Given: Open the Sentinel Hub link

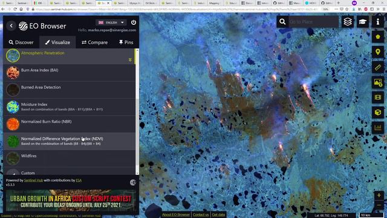Looking at the screenshot, I should tap(33, 180).
